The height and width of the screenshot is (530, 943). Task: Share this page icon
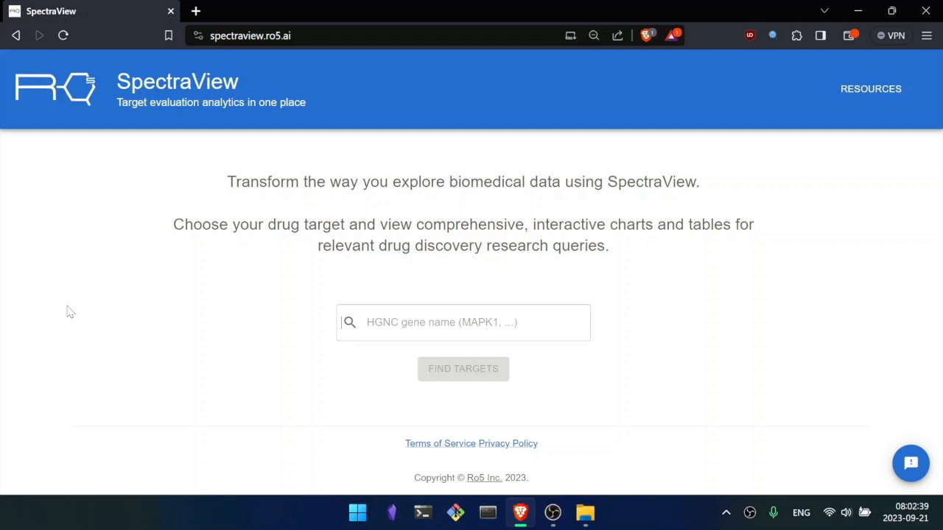617,35
